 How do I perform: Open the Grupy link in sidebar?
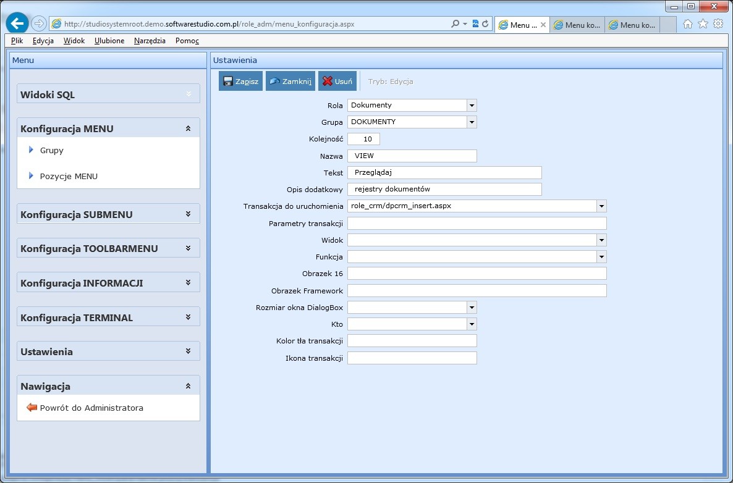[x=51, y=150]
